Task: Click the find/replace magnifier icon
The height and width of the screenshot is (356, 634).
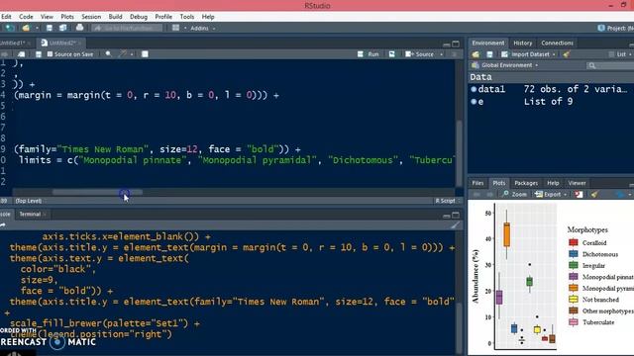Action: (108, 54)
